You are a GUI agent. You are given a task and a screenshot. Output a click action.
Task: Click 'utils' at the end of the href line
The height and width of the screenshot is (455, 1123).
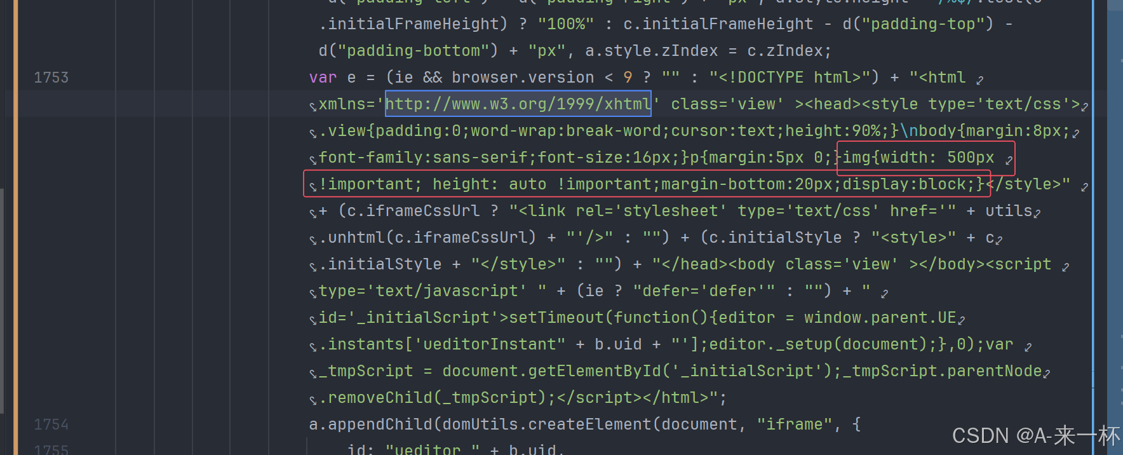click(x=1009, y=210)
